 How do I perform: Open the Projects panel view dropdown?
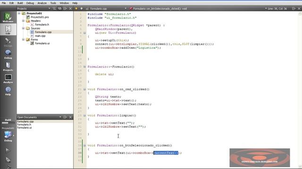[x=49, y=8]
